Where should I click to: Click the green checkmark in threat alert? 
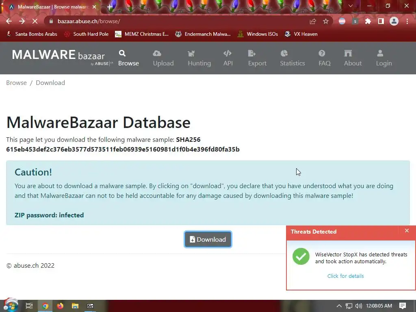coord(301,256)
